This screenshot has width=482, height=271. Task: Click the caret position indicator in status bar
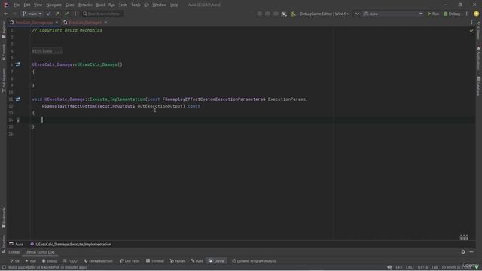click(398, 267)
